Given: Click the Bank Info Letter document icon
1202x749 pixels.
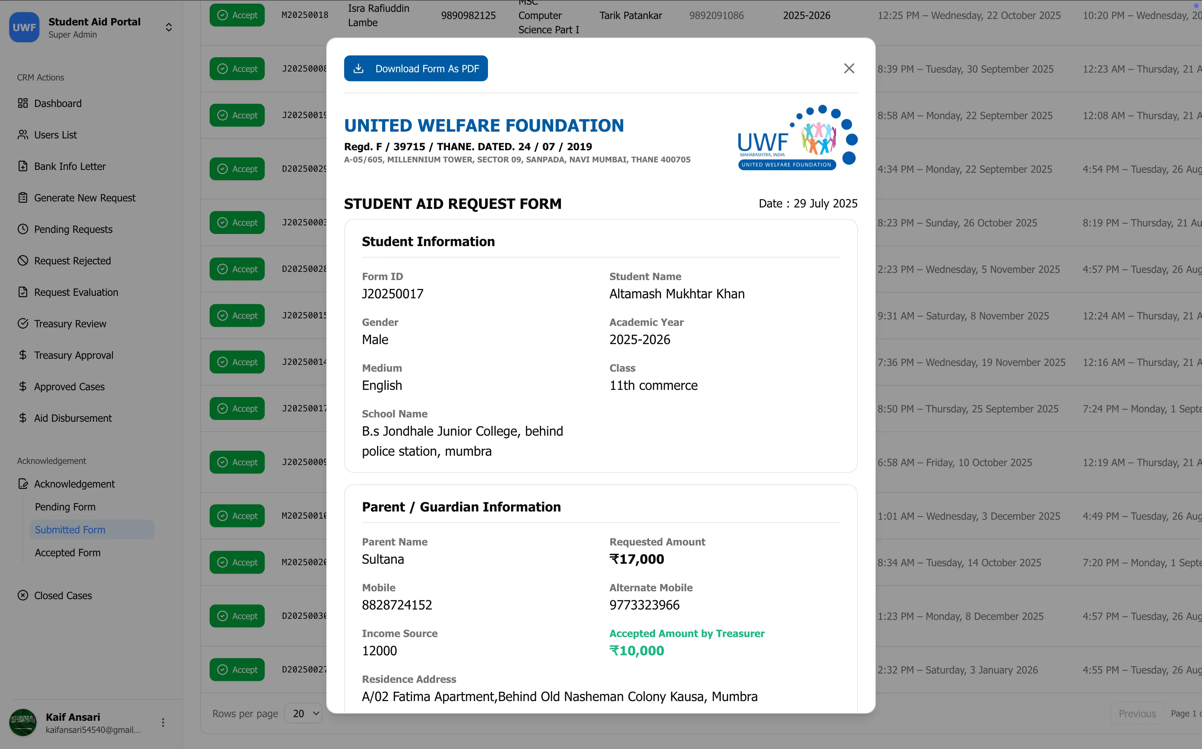Looking at the screenshot, I should [23, 166].
